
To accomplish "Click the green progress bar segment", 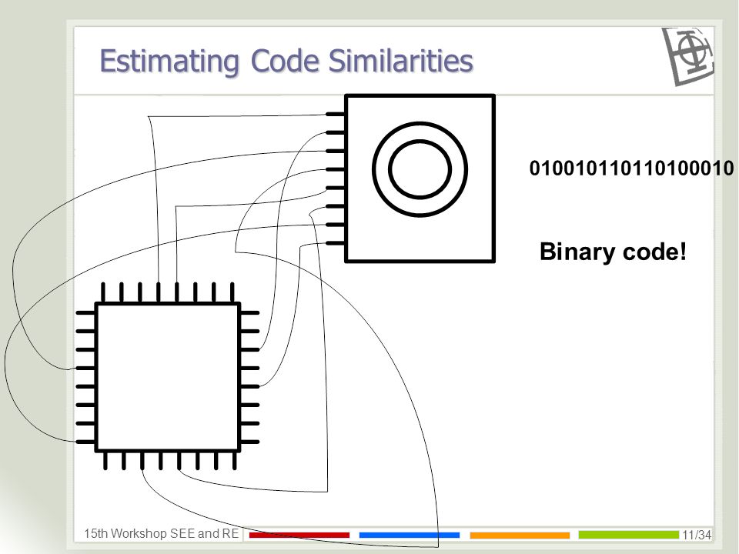I will 629,534.
